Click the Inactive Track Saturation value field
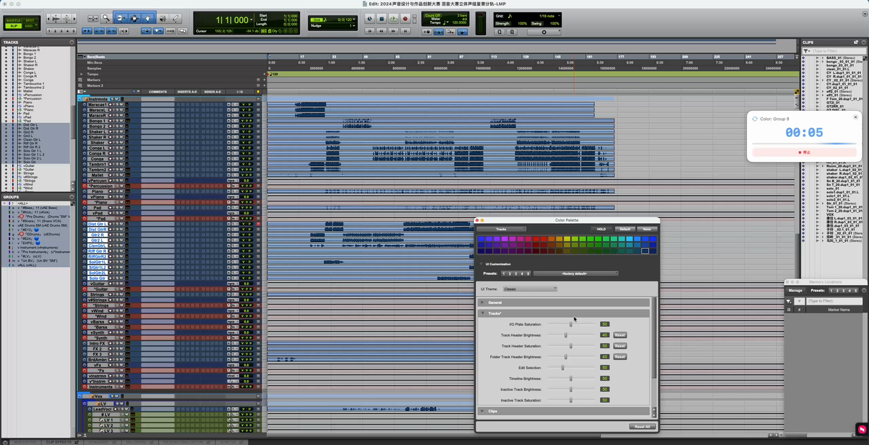This screenshot has height=445, width=869. coord(605,400)
